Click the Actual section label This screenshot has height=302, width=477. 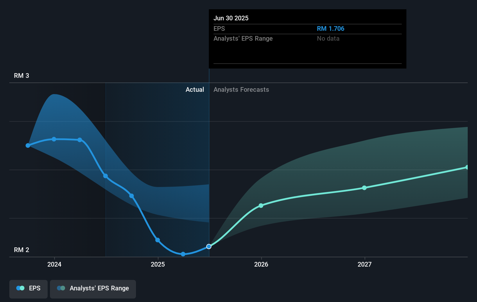click(x=195, y=89)
